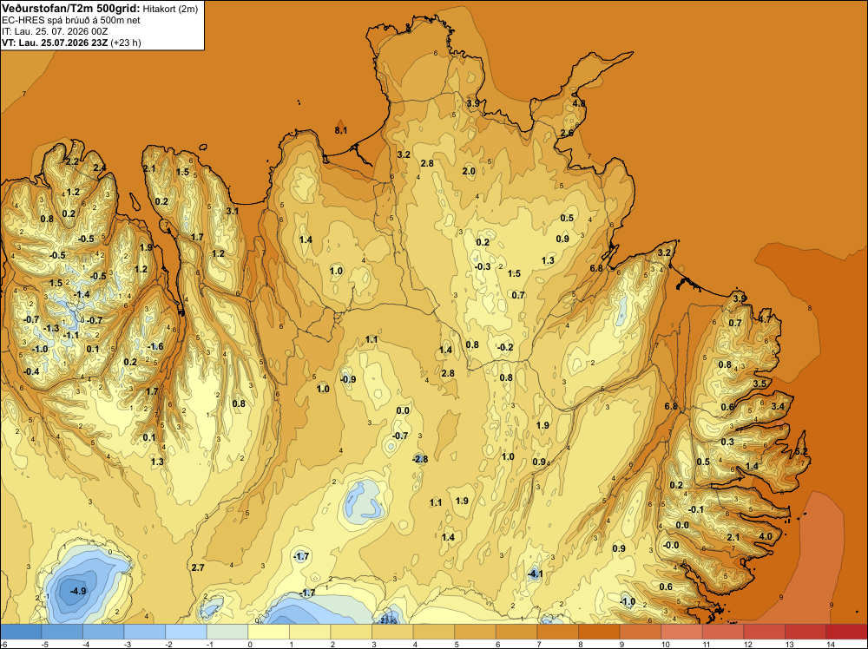Choose the legend swatch between 4 and 5

coord(434,632)
